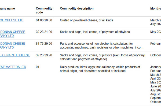Open the Cenarth Cheese company link
This screenshot has height=107, width=161.
[15, 55]
